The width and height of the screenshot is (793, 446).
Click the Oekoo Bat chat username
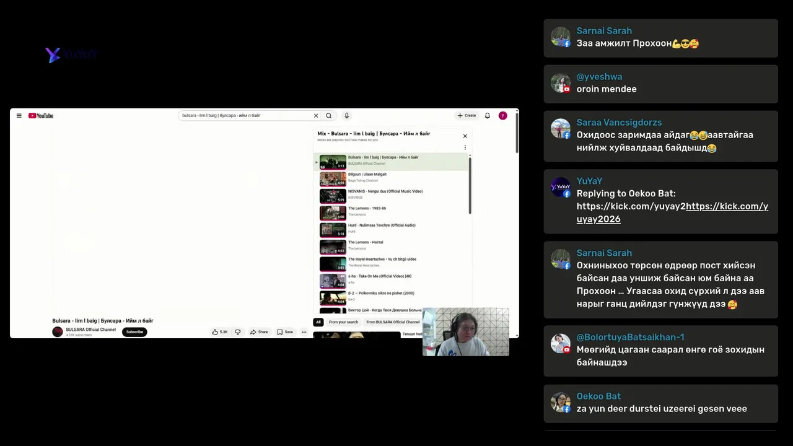tap(598, 396)
